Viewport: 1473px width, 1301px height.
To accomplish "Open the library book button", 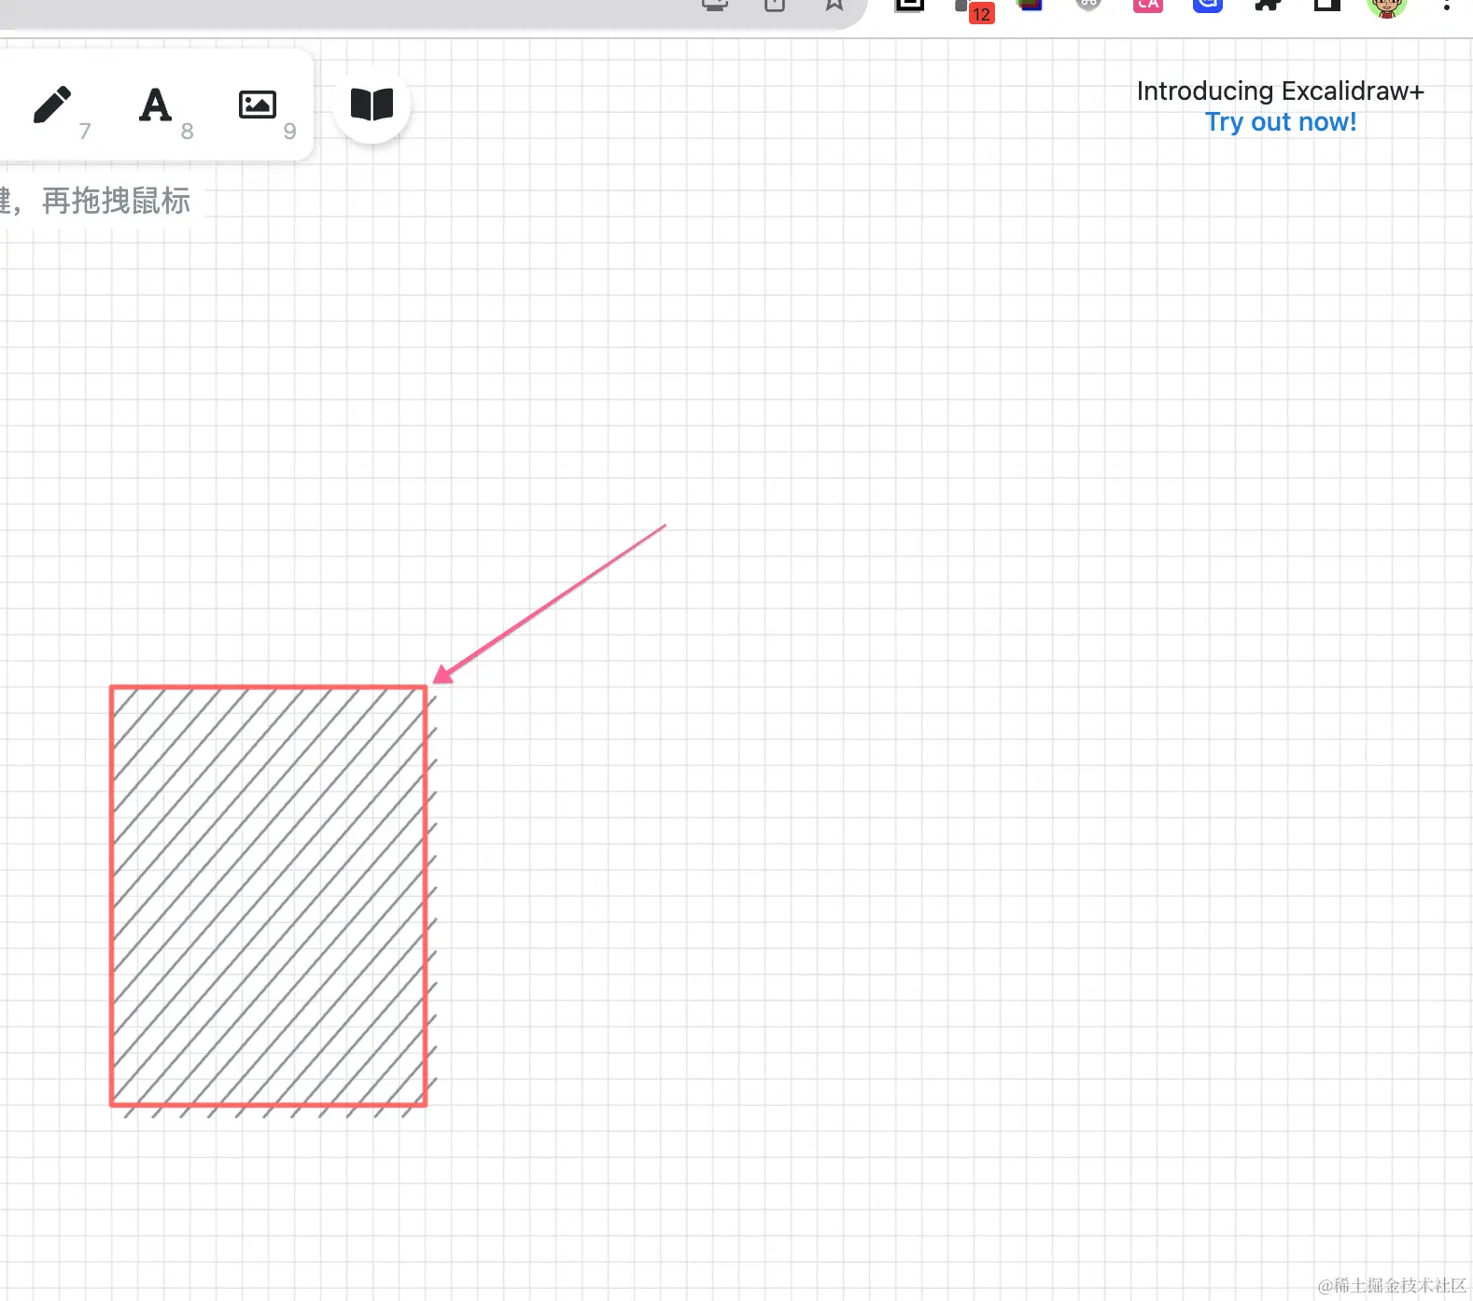I will click(372, 105).
